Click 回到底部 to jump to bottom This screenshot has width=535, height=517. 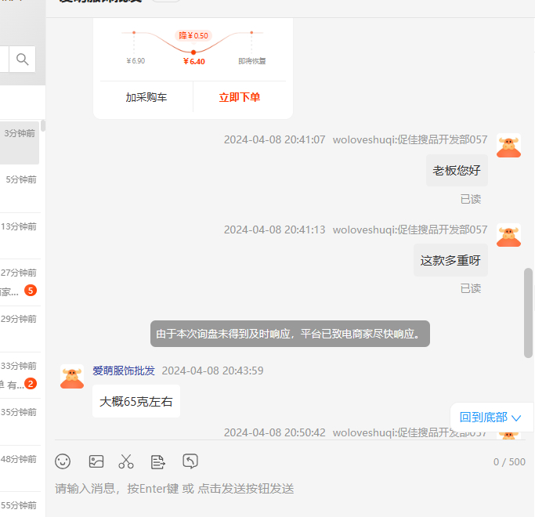(490, 417)
